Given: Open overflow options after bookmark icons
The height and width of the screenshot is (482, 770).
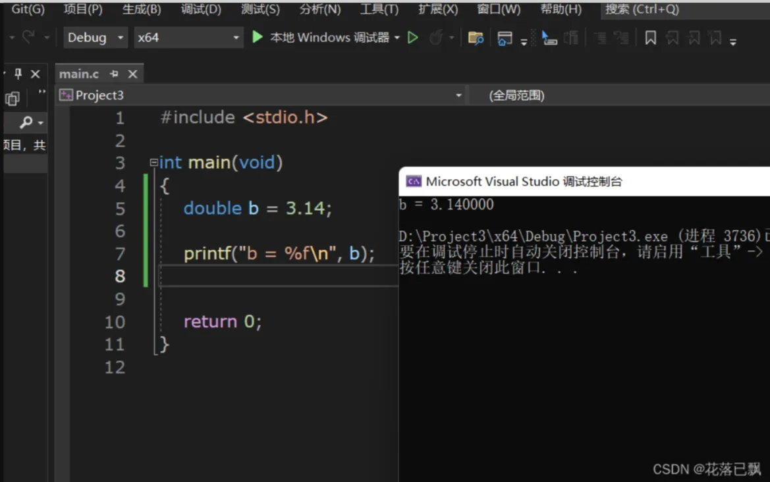Looking at the screenshot, I should pyautogui.click(x=732, y=43).
